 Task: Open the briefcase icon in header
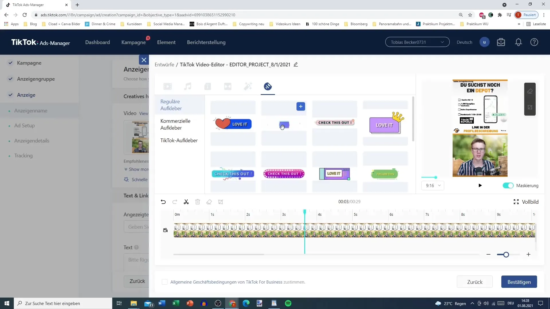pyautogui.click(x=501, y=42)
